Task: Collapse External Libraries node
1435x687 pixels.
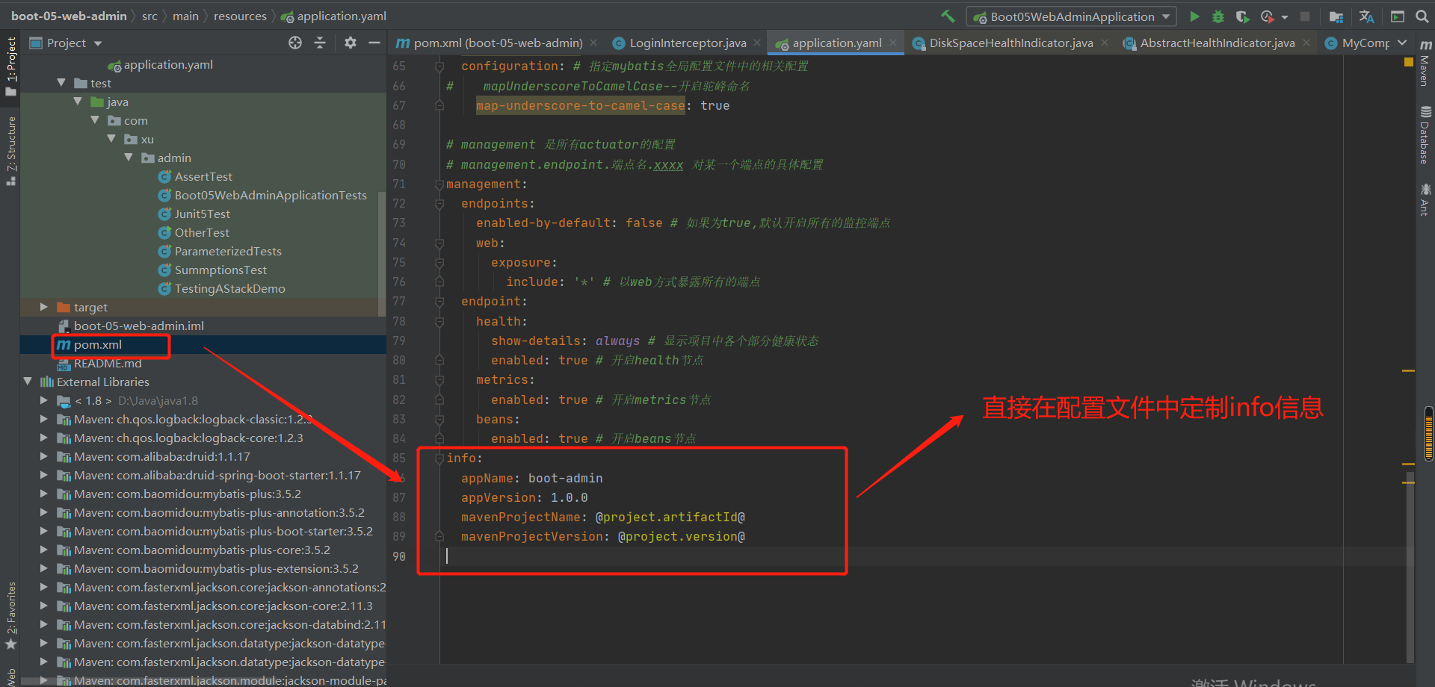Action: pos(28,382)
